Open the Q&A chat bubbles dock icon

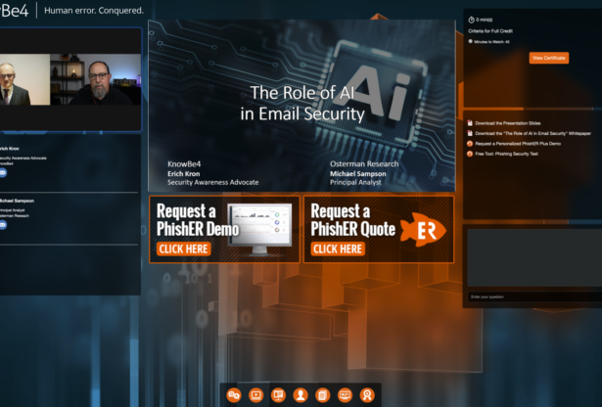[x=234, y=394]
